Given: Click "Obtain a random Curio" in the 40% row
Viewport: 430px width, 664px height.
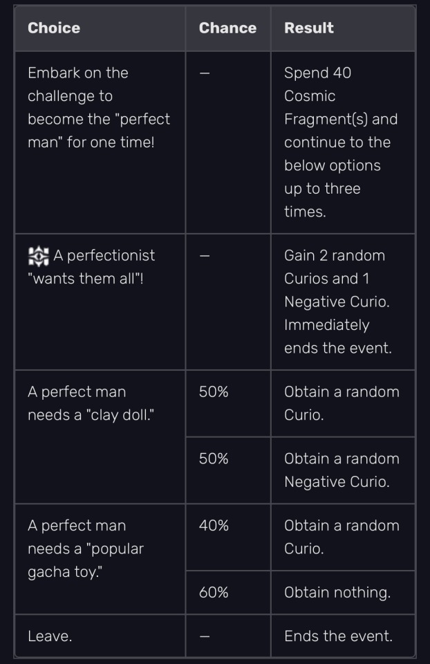Looking at the screenshot, I should (x=342, y=537).
